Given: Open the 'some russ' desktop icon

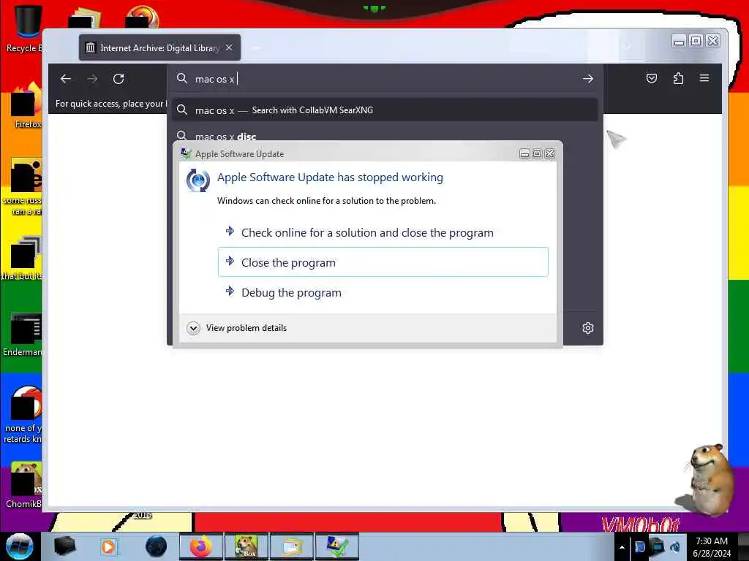Looking at the screenshot, I should [23, 186].
